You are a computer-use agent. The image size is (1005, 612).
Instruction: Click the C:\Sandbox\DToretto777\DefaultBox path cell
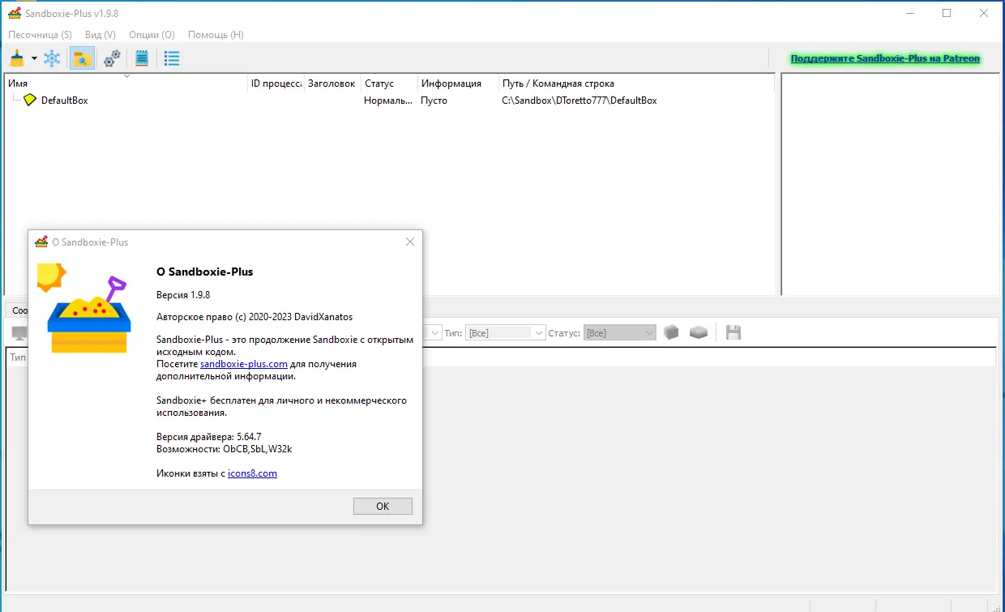click(579, 101)
